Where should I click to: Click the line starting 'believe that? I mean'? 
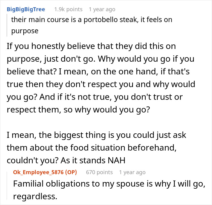98,72
